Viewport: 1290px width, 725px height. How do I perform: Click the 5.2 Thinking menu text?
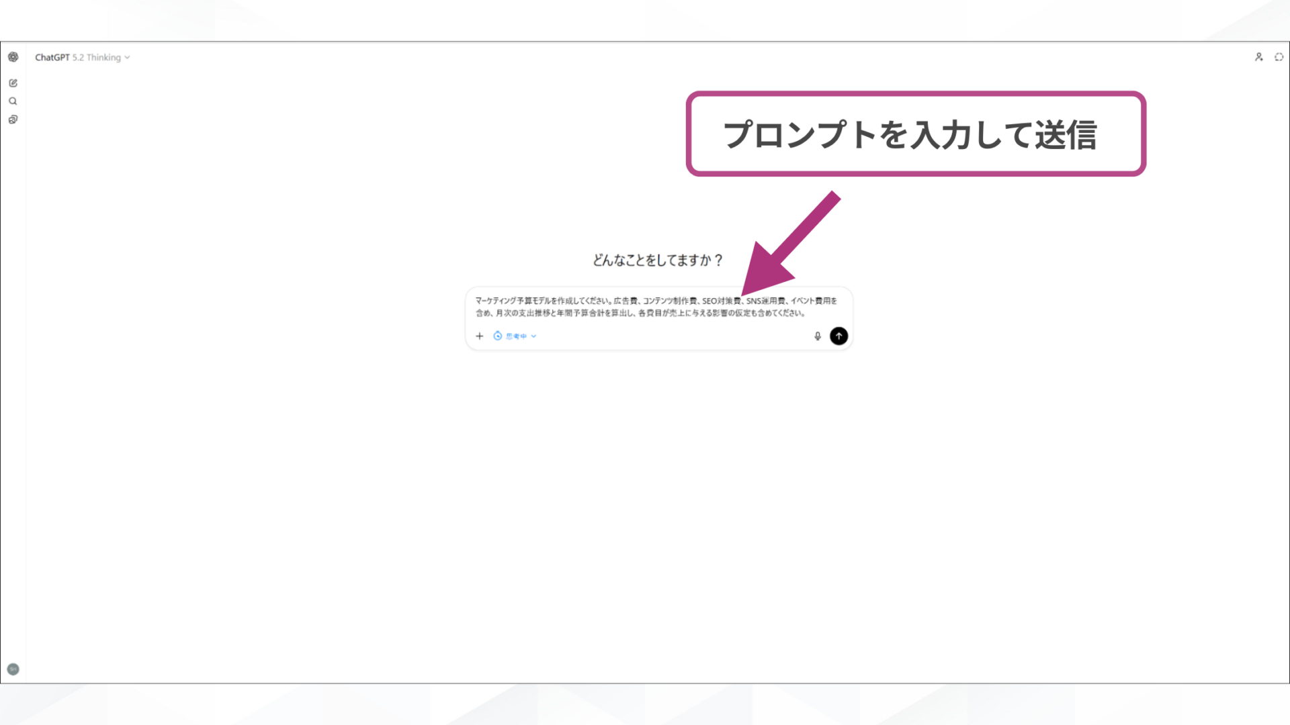click(98, 57)
